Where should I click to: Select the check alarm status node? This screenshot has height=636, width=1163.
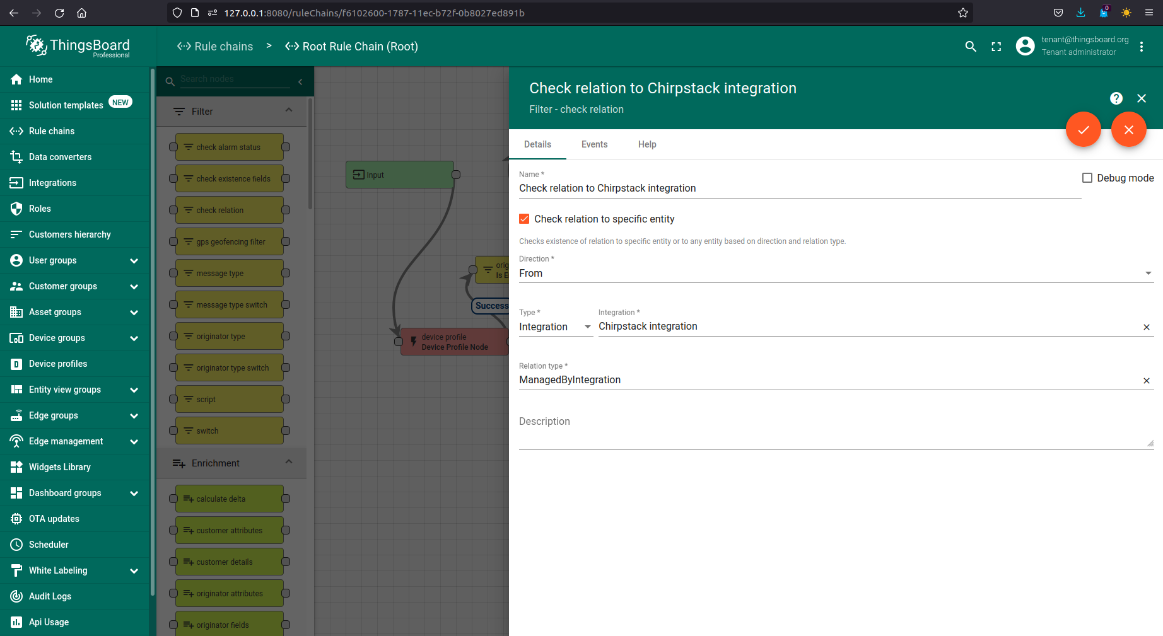[230, 147]
